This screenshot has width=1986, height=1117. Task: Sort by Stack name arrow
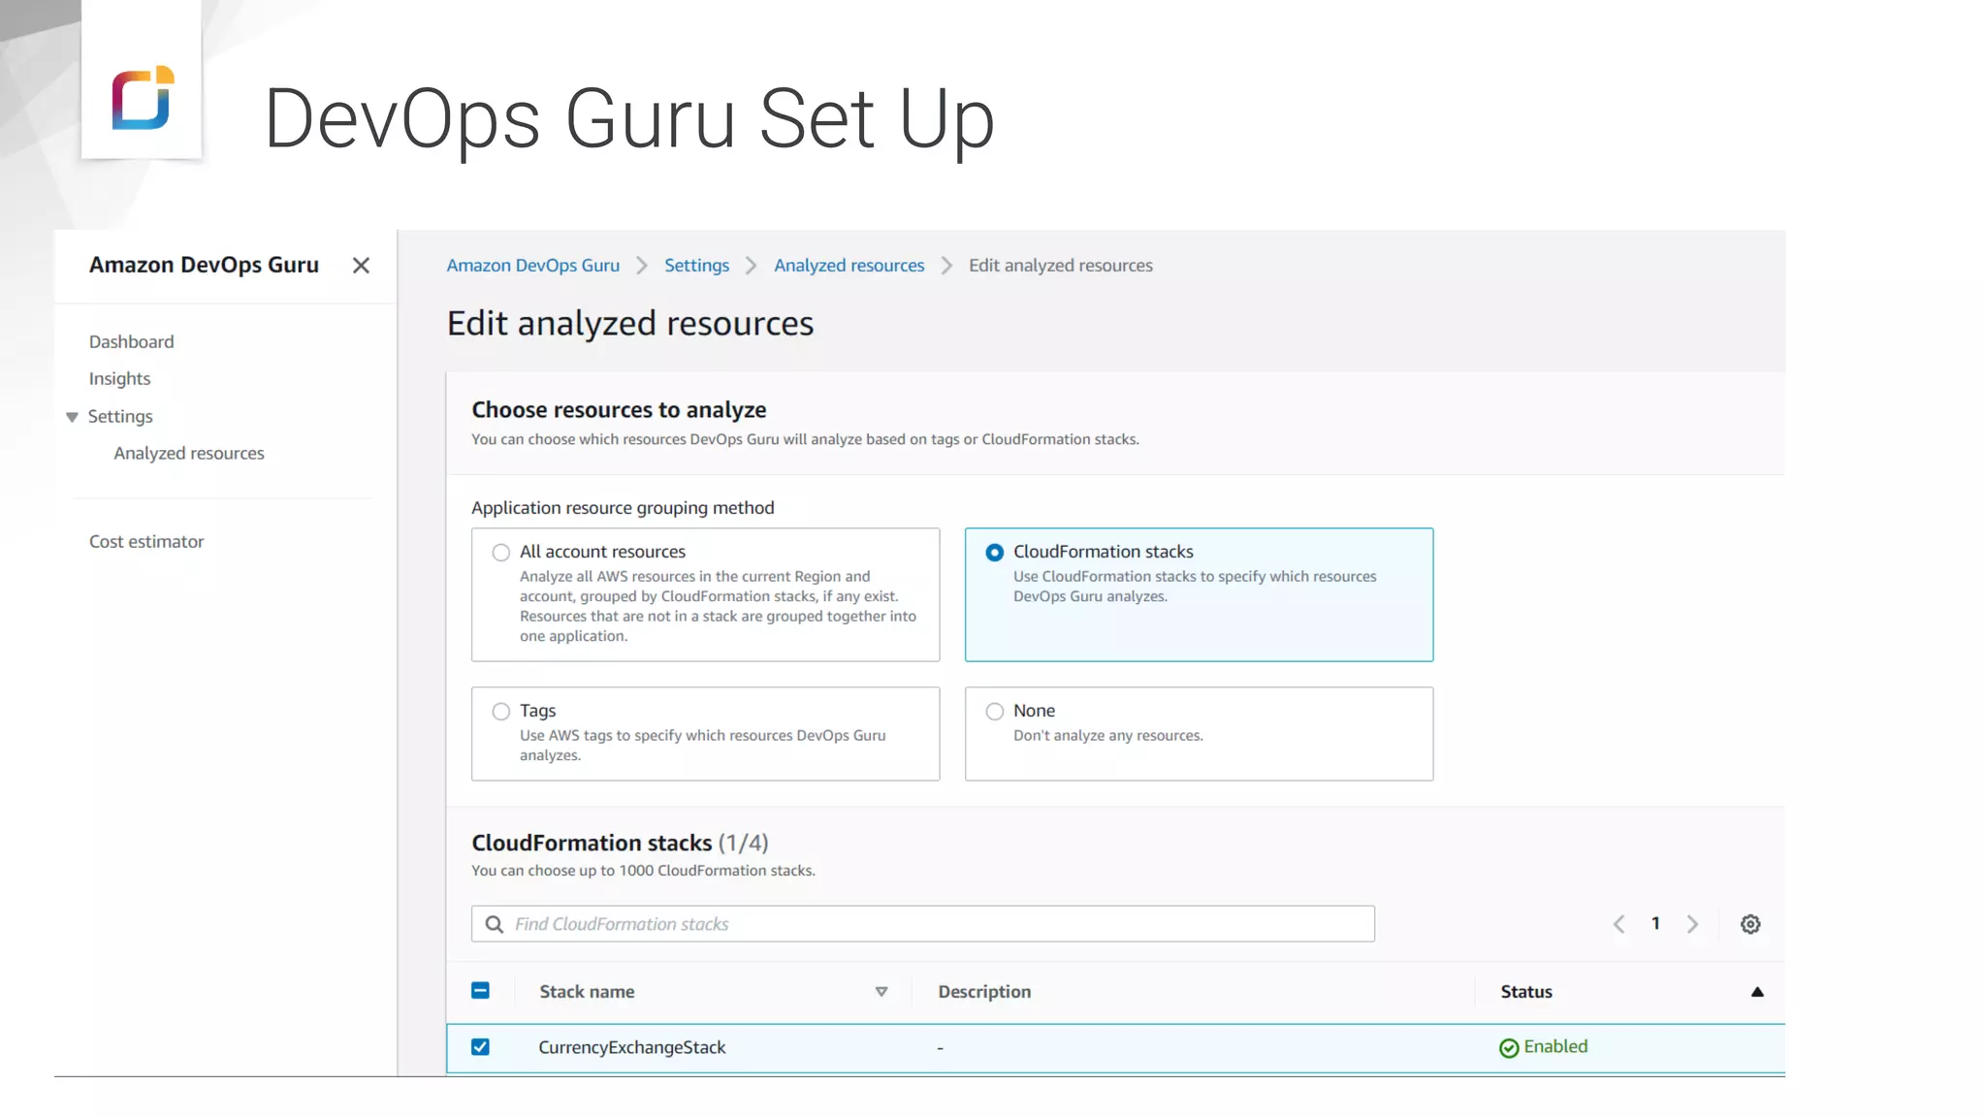[881, 992]
